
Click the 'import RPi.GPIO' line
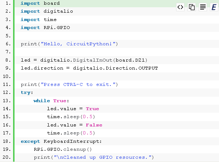coord(45,28)
